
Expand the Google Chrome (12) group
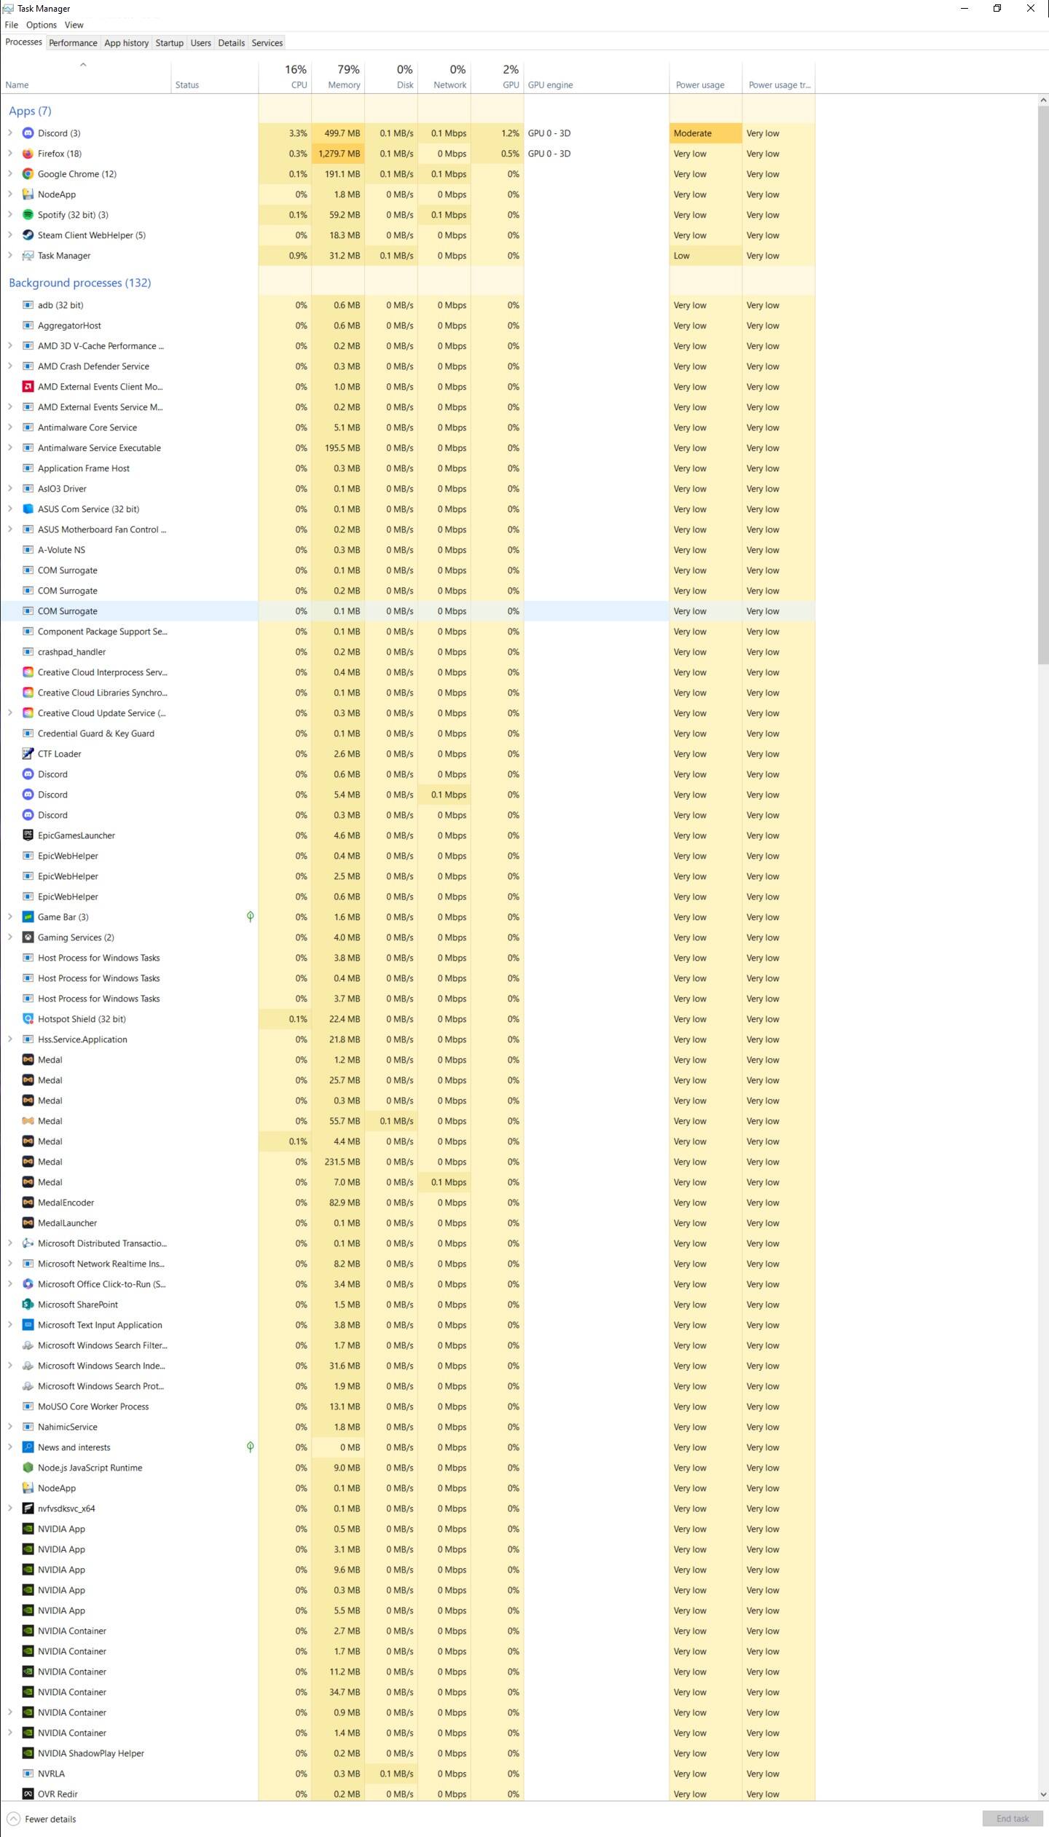(10, 174)
